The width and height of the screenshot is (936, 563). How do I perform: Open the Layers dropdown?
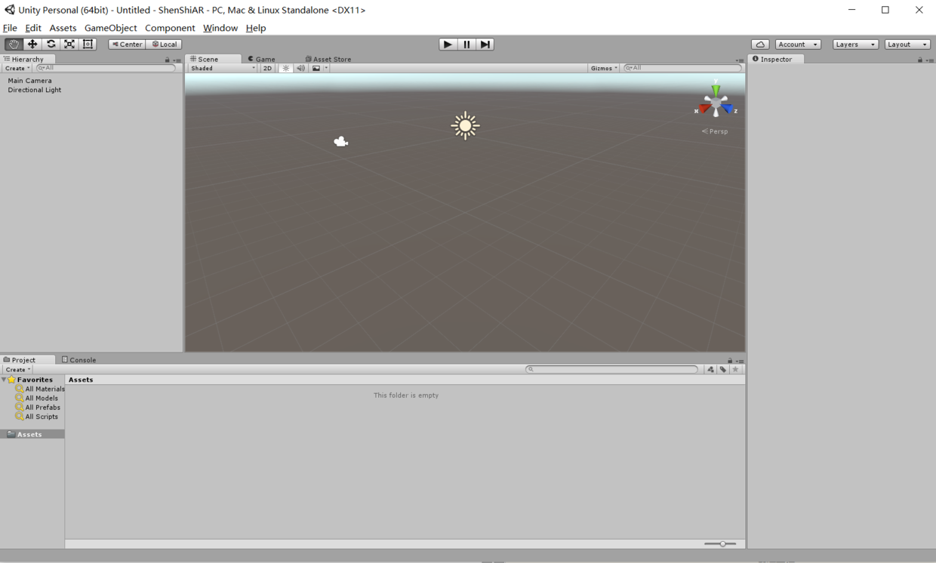coord(855,45)
